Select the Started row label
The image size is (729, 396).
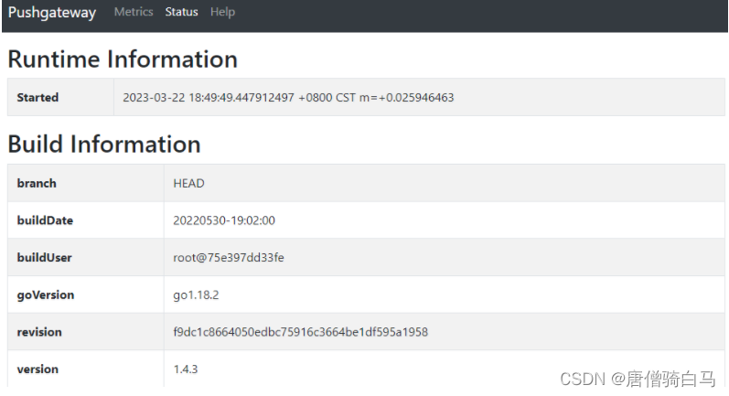38,98
